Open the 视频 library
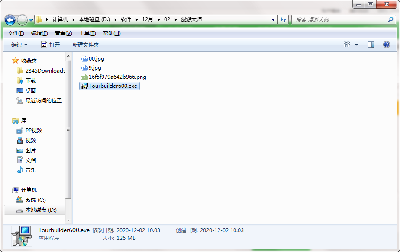The image size is (400, 252). point(26,140)
